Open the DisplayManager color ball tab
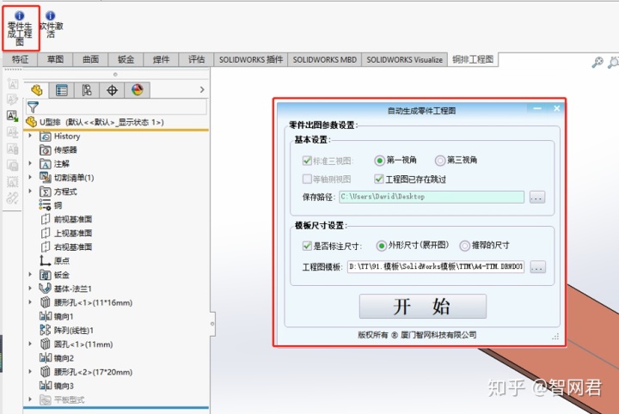This screenshot has height=414, width=619. (x=138, y=90)
